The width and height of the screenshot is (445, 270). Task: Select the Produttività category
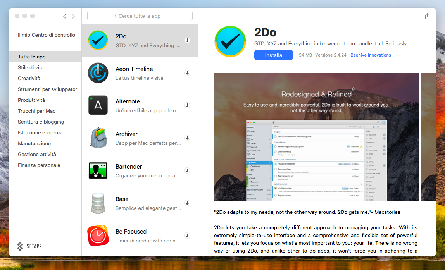point(31,100)
